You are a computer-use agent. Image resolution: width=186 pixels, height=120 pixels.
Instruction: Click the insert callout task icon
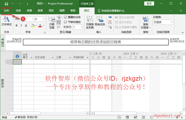tap(110, 22)
